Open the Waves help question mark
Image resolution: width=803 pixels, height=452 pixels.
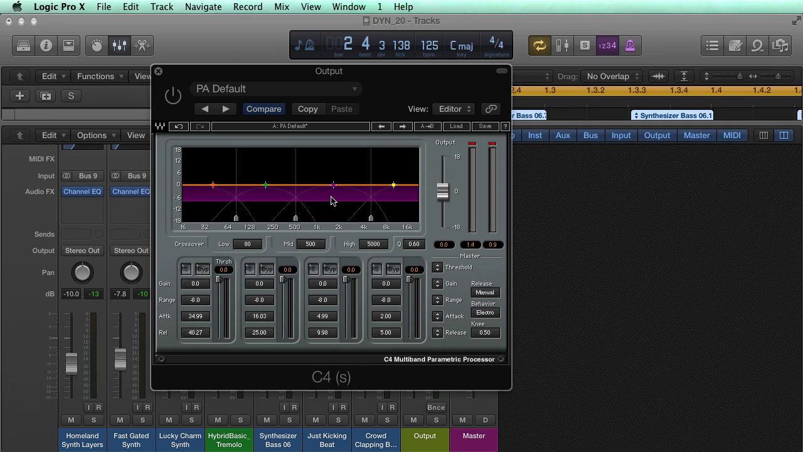click(505, 126)
